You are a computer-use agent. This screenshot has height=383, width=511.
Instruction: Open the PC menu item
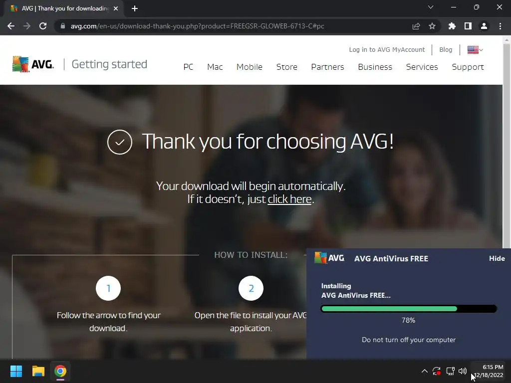click(188, 67)
